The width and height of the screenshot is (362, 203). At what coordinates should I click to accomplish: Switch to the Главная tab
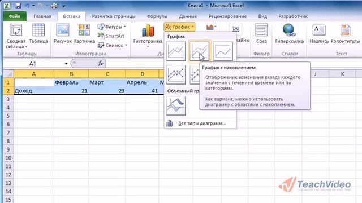pos(42,16)
